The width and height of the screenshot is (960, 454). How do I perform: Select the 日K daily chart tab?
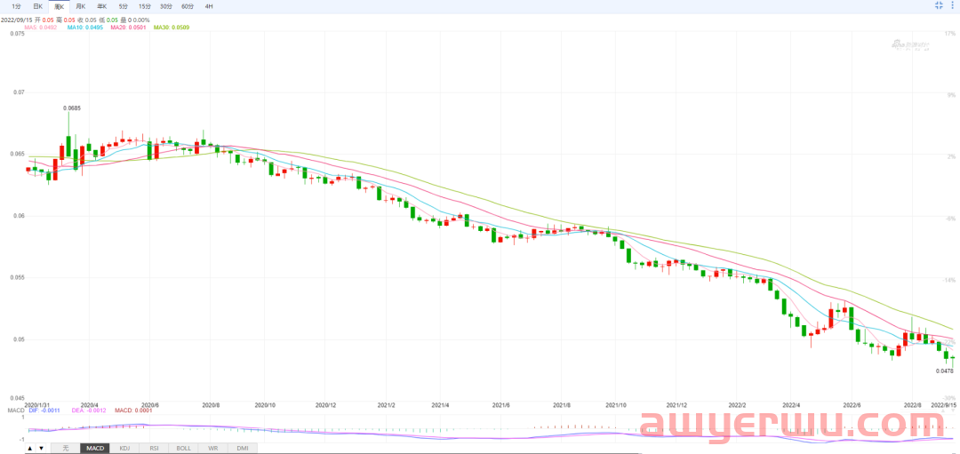point(37,6)
